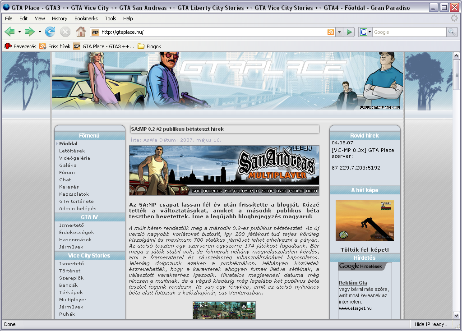The width and height of the screenshot is (462, 331).
Task: Open the Tools menu
Action: (x=111, y=18)
